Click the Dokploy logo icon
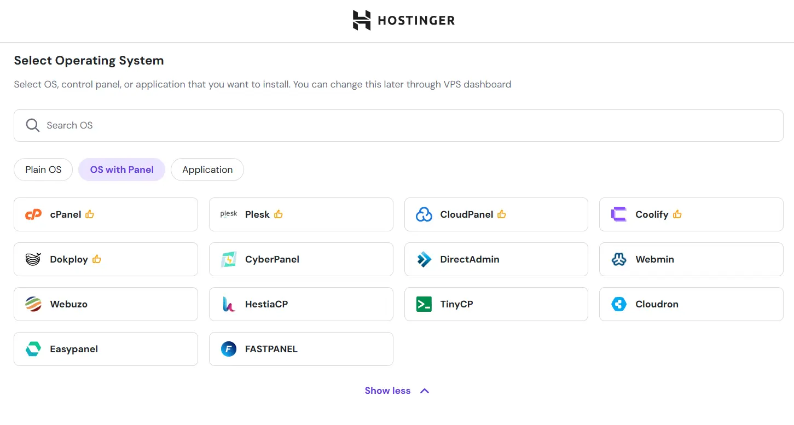794x425 pixels. coord(33,259)
